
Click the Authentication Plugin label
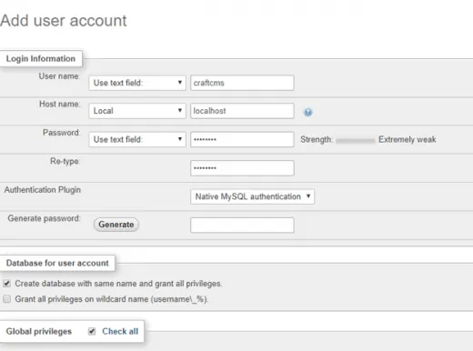coord(43,190)
